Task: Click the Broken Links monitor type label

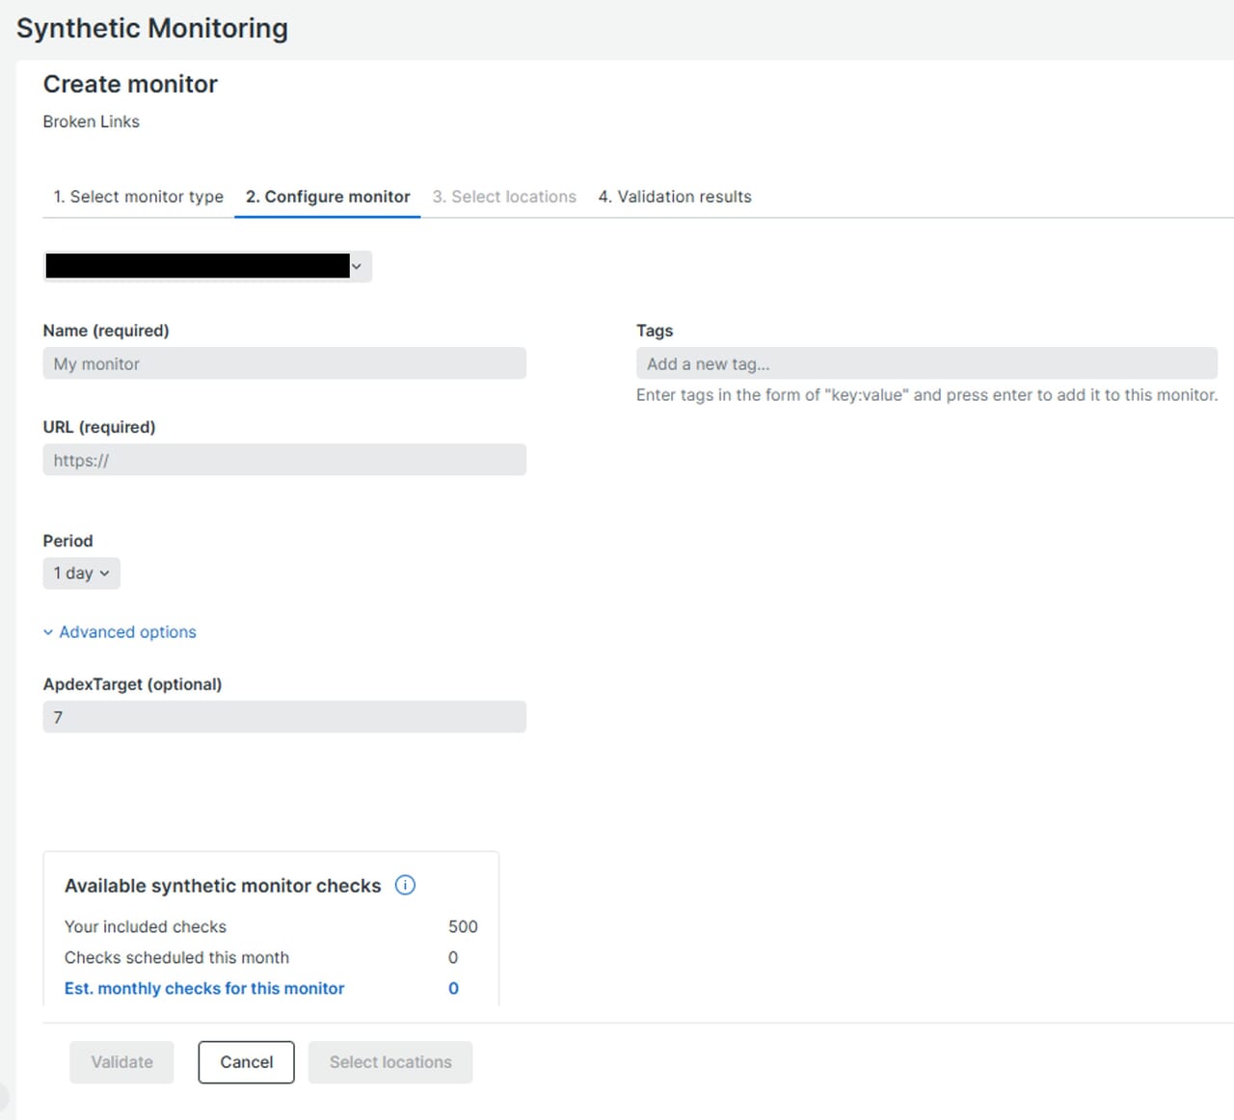Action: (92, 121)
